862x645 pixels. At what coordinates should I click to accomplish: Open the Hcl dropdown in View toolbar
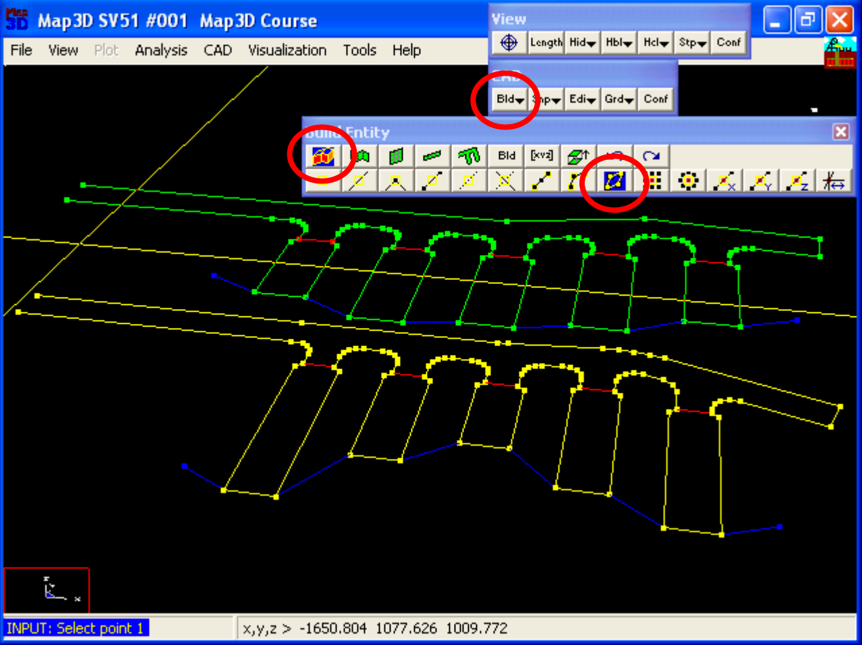[656, 43]
